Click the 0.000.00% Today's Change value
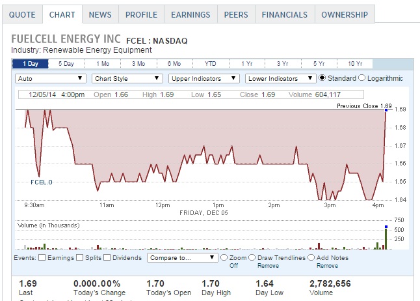 tap(97, 283)
